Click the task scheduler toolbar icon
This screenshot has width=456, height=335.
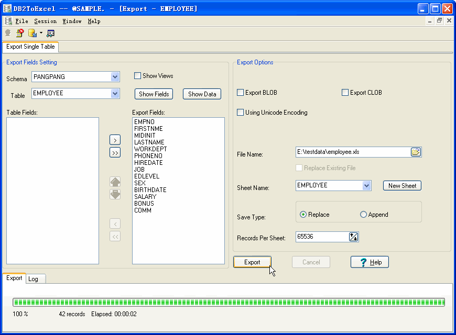(x=51, y=33)
